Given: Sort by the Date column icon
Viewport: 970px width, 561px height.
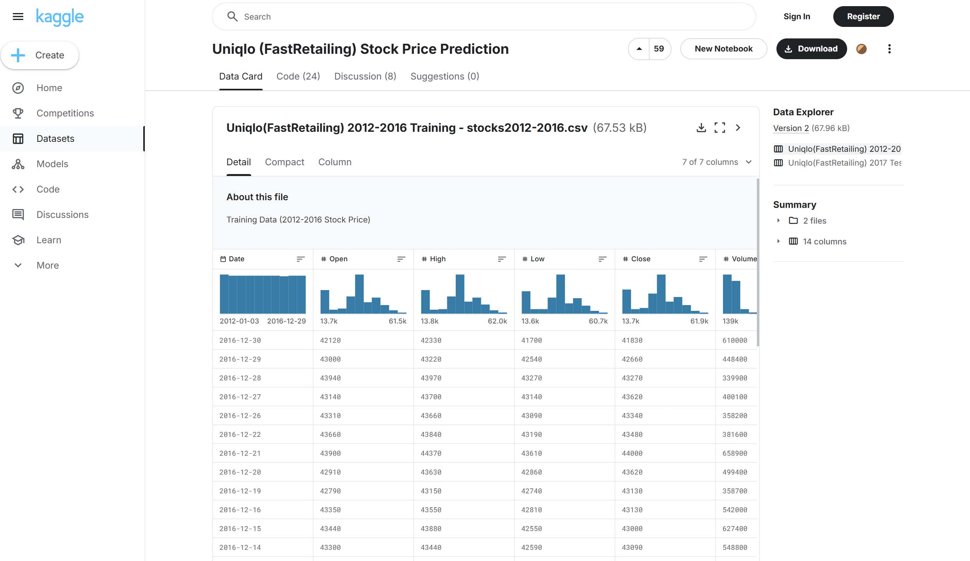Looking at the screenshot, I should tap(300, 259).
